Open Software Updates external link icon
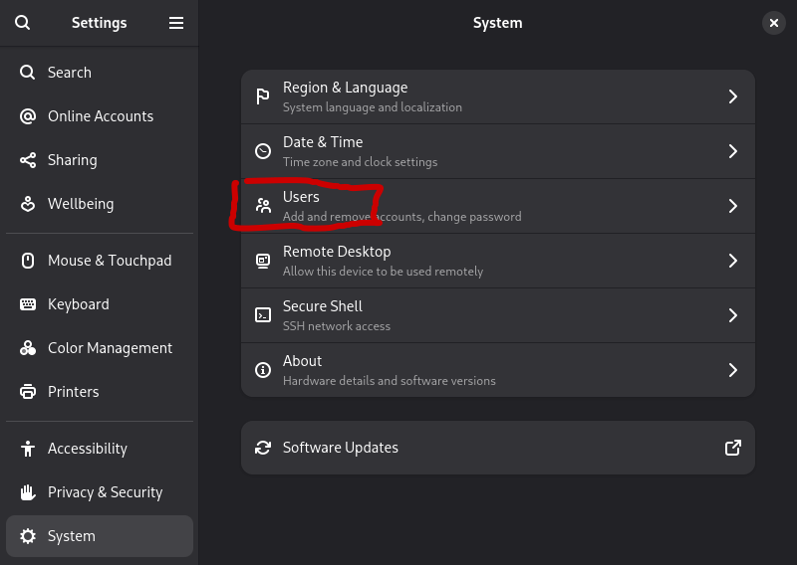The image size is (797, 565). (732, 448)
